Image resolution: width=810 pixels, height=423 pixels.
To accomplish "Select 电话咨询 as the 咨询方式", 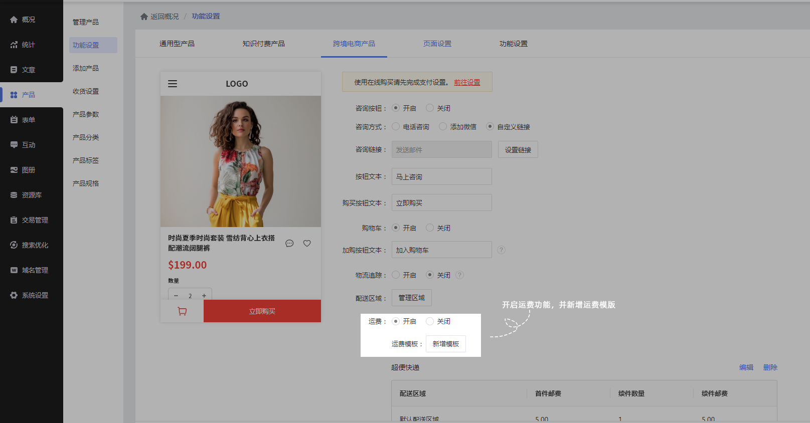I will [396, 127].
